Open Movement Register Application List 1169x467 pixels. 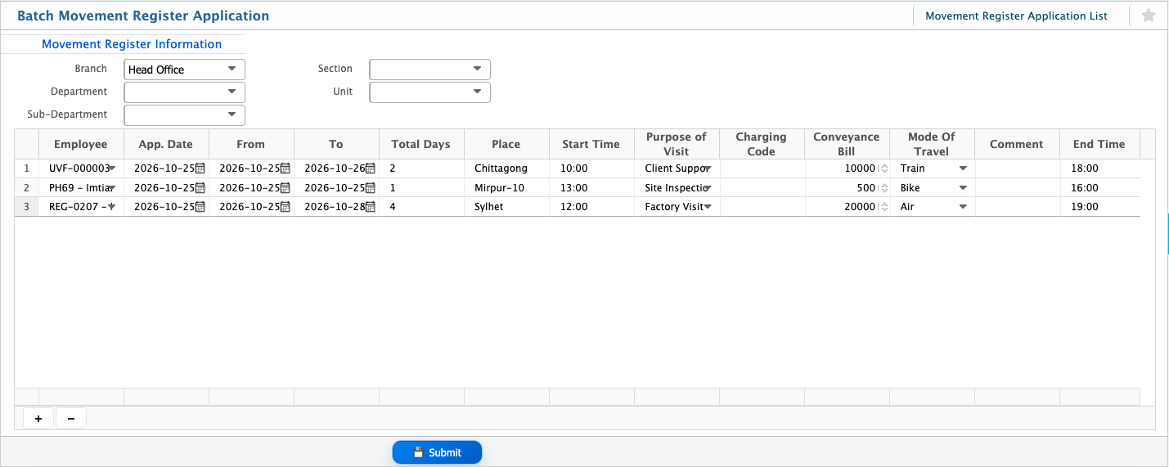[1016, 16]
